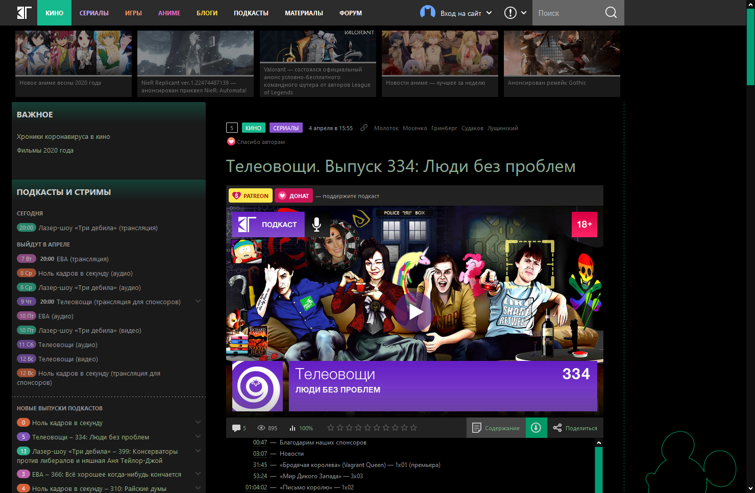Image resolution: width=755 pixels, height=493 pixels.
Task: Open the Содержание contents button
Action: (x=496, y=428)
